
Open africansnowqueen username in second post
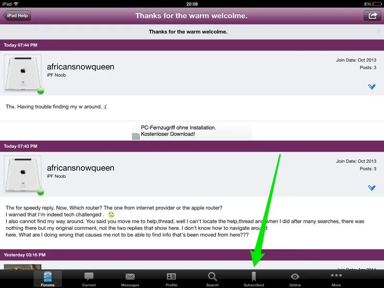[x=81, y=168]
